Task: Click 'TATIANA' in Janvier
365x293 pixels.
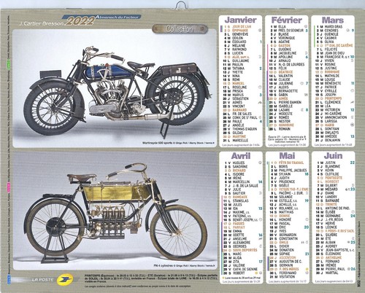Action: (x=238, y=69)
